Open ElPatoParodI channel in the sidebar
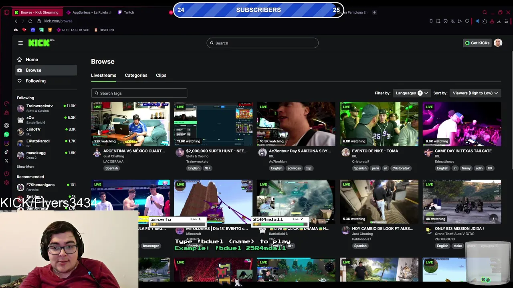Screen dimensions: 513x288 coord(46,143)
